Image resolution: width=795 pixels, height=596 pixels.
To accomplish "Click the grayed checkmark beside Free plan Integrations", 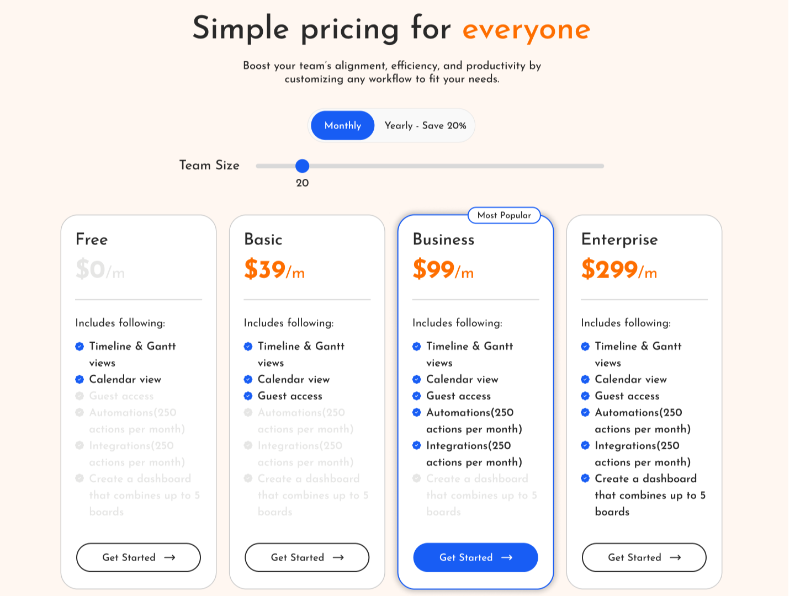I will click(78, 445).
